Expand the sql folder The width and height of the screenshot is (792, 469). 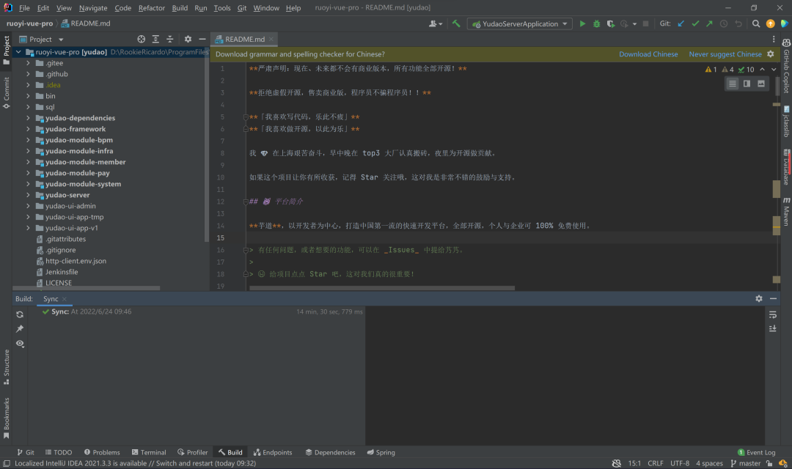point(28,106)
